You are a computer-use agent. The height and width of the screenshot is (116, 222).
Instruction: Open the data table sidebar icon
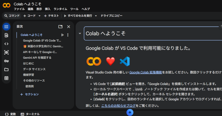pos(6,78)
